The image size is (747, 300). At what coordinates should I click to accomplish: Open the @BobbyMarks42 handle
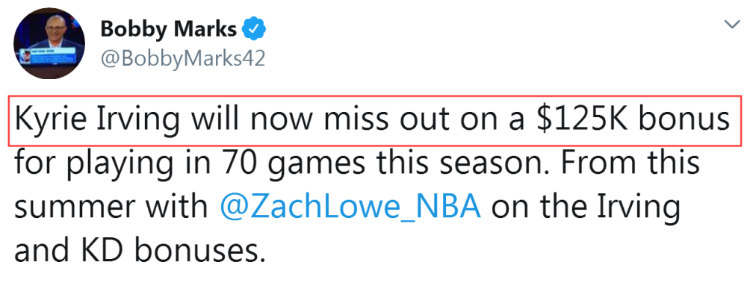tap(182, 59)
